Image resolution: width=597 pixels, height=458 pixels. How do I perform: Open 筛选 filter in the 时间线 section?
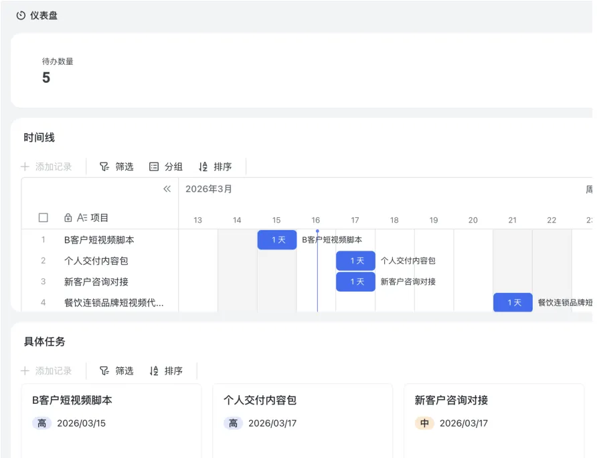[x=116, y=166]
